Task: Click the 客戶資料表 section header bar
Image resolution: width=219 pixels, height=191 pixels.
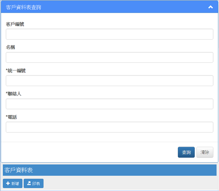Action: [x=109, y=170]
